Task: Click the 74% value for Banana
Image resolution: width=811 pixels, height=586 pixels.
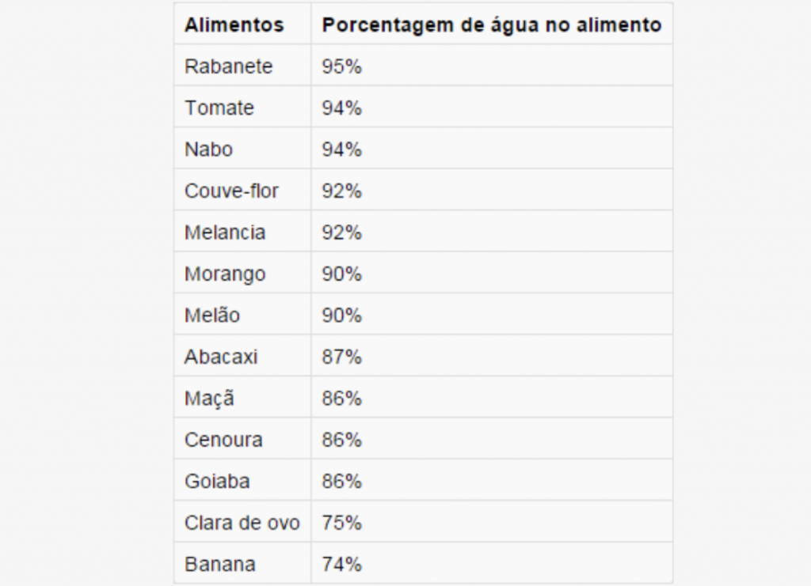Action: click(341, 565)
